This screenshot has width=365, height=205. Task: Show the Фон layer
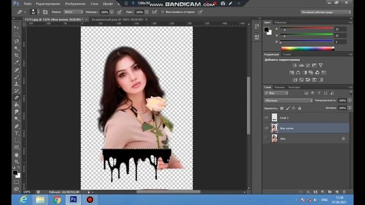pyautogui.click(x=266, y=138)
